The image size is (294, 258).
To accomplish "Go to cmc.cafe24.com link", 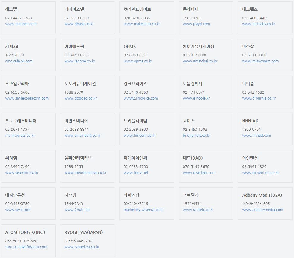I will pos(19,61).
